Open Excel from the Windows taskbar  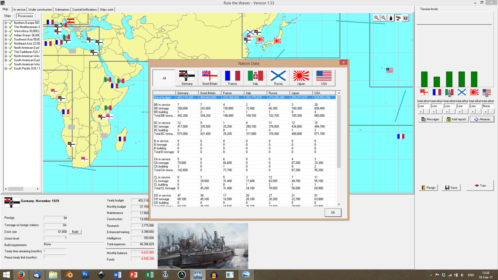(149, 274)
